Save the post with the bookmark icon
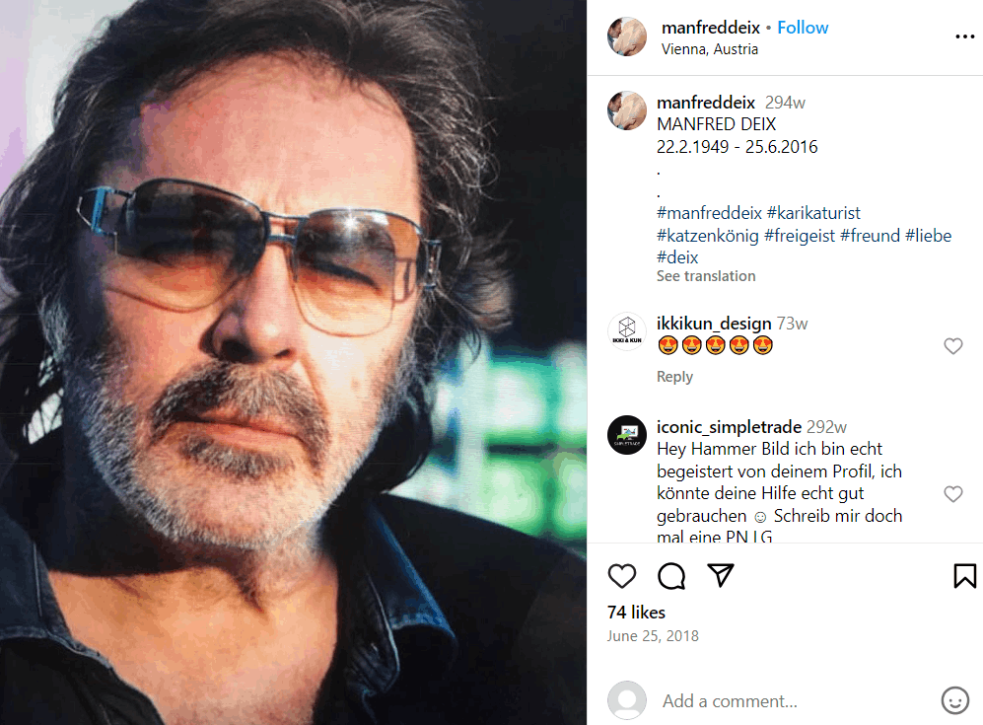This screenshot has width=983, height=725. (x=964, y=576)
